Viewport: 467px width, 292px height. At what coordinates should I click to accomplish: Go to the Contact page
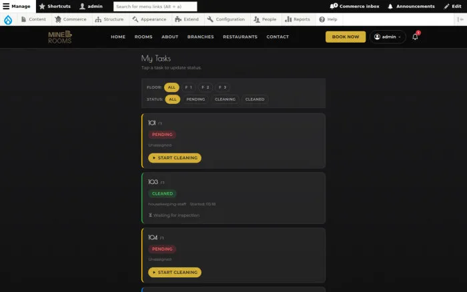coord(278,37)
